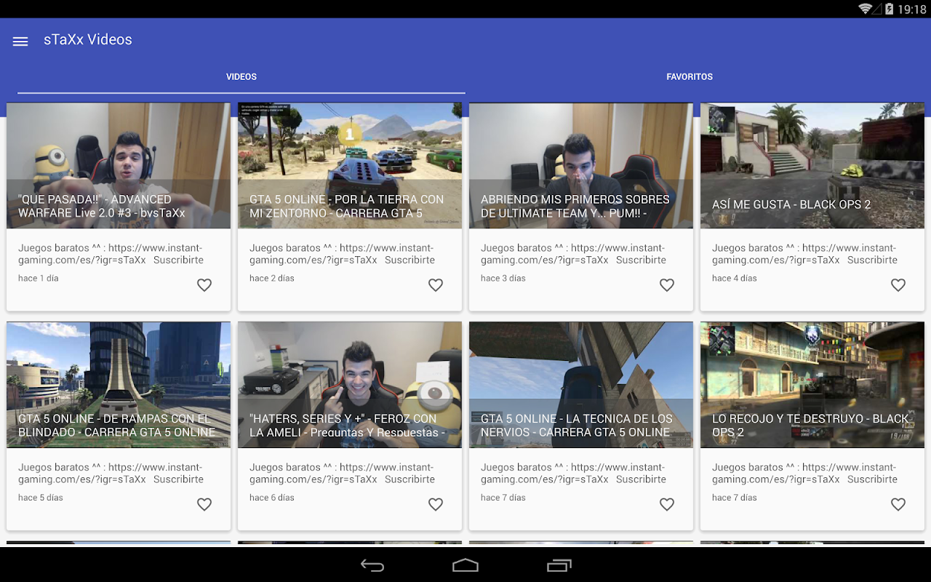Favorite the "ASÍ ME GUSTA - BLACK OPS 2" video
This screenshot has width=931, height=582.
pos(898,285)
